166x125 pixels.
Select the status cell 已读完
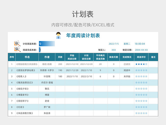click(127, 64)
